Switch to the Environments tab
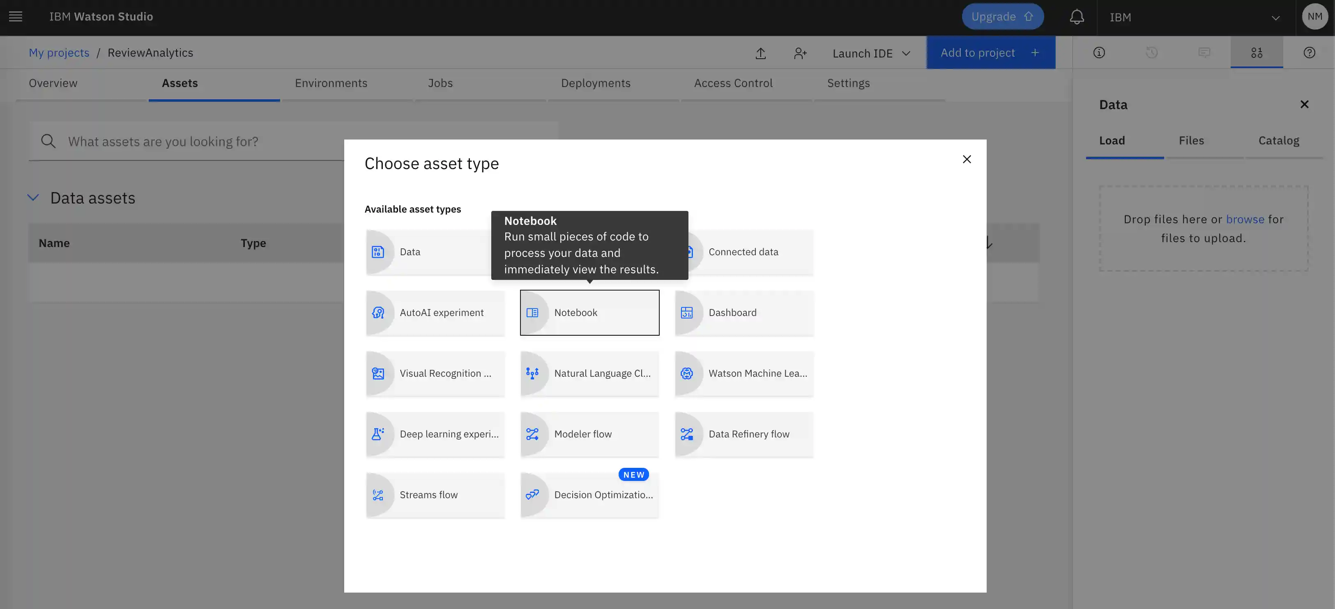The image size is (1335, 609). (x=331, y=83)
